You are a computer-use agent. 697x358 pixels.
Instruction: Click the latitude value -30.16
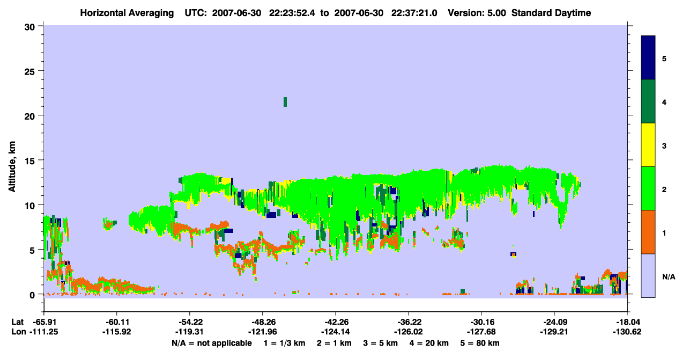(x=481, y=322)
